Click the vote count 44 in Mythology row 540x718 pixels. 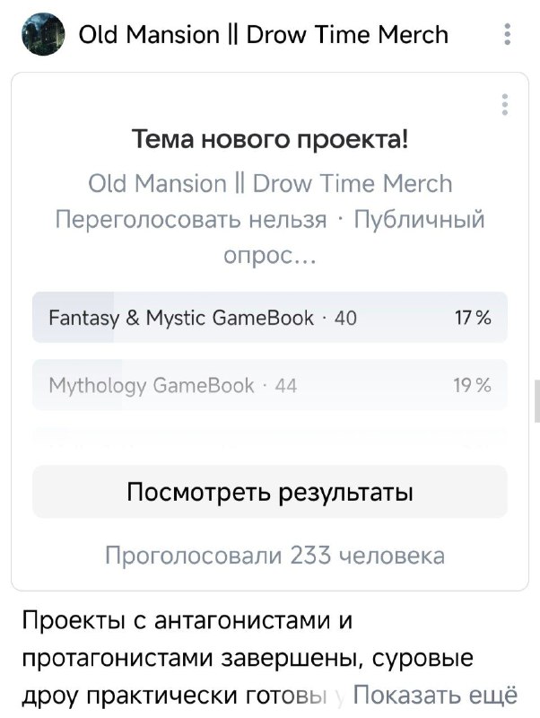pyautogui.click(x=286, y=386)
